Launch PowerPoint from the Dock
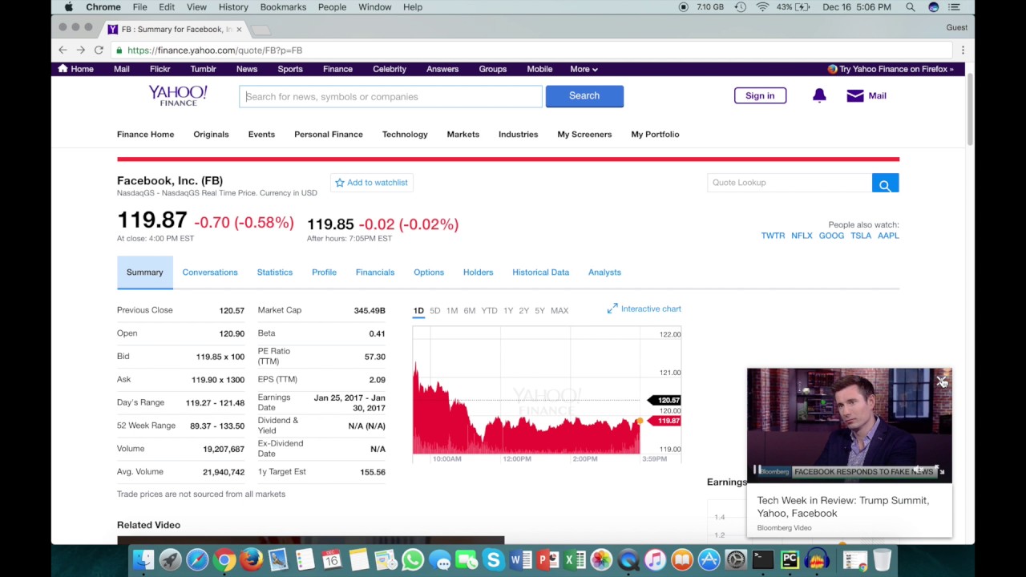 tap(547, 559)
